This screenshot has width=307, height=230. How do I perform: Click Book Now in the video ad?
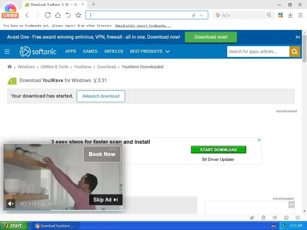pos(102,154)
